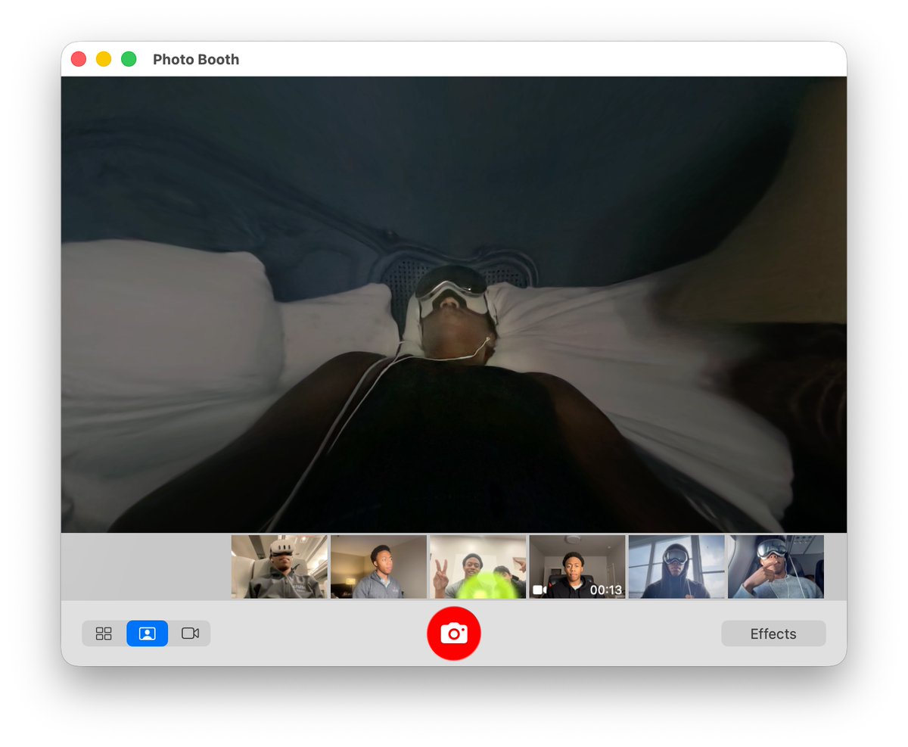The width and height of the screenshot is (908, 747).
Task: Switch to movie clip recording mode
Action: (190, 633)
